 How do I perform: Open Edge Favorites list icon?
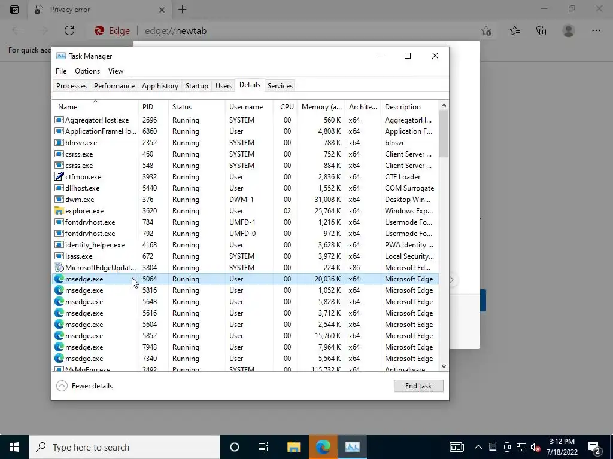(515, 30)
